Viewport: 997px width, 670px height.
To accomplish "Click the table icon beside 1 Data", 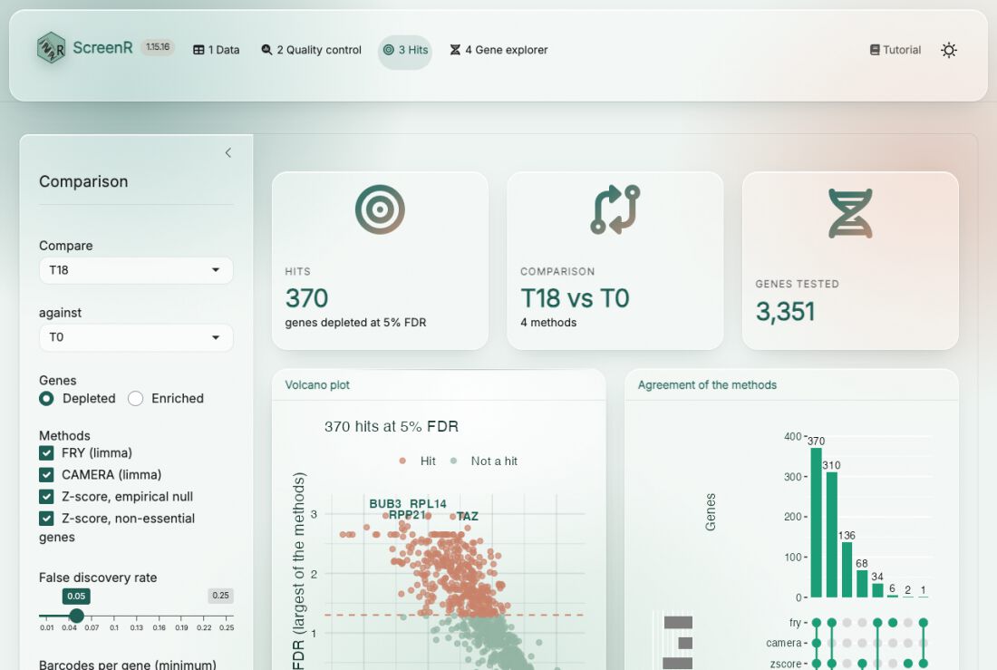I will click(198, 50).
